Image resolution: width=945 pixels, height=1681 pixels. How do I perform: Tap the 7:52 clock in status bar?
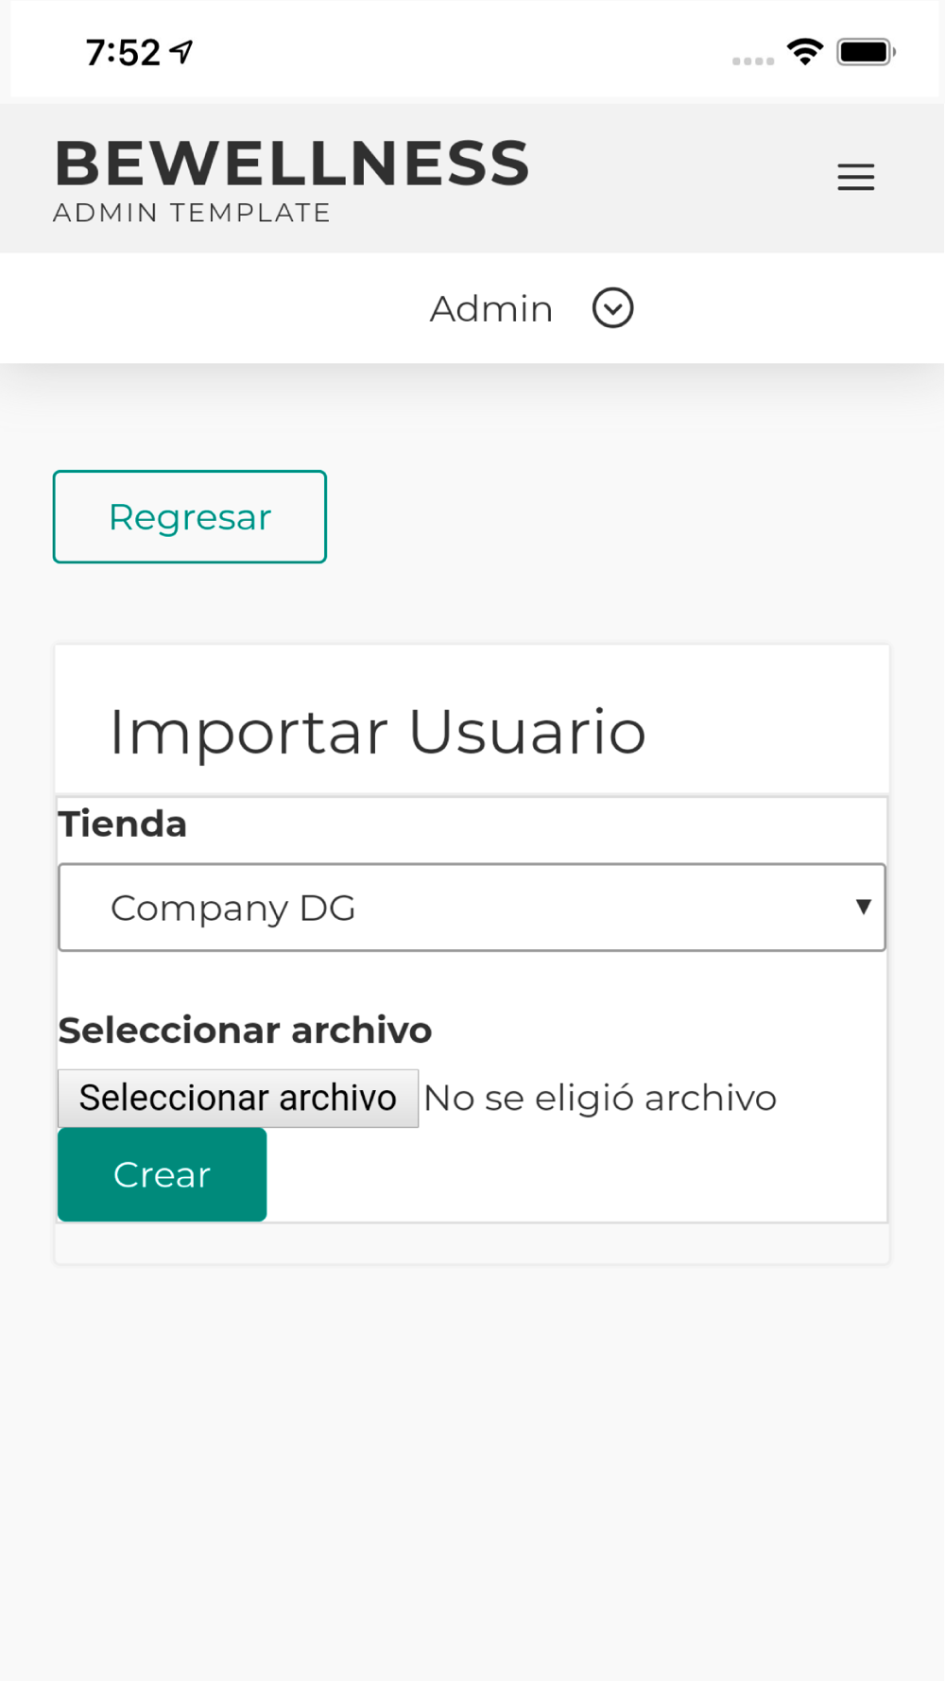[x=123, y=53]
